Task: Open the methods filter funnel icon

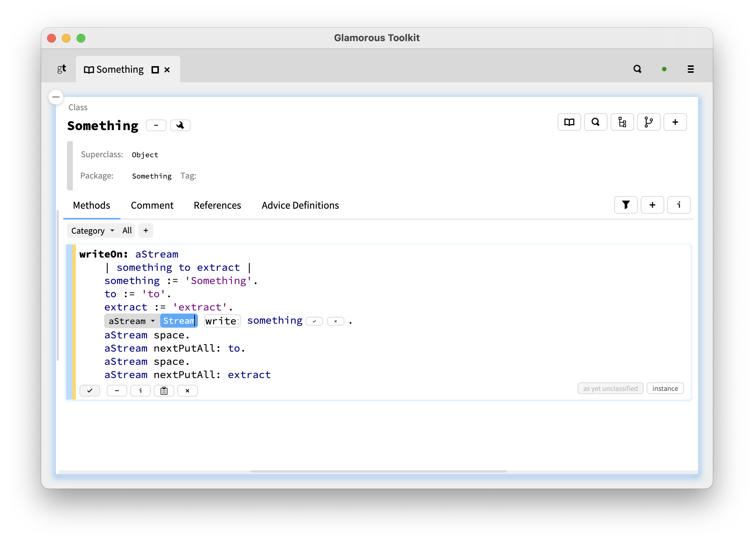Action: (626, 205)
